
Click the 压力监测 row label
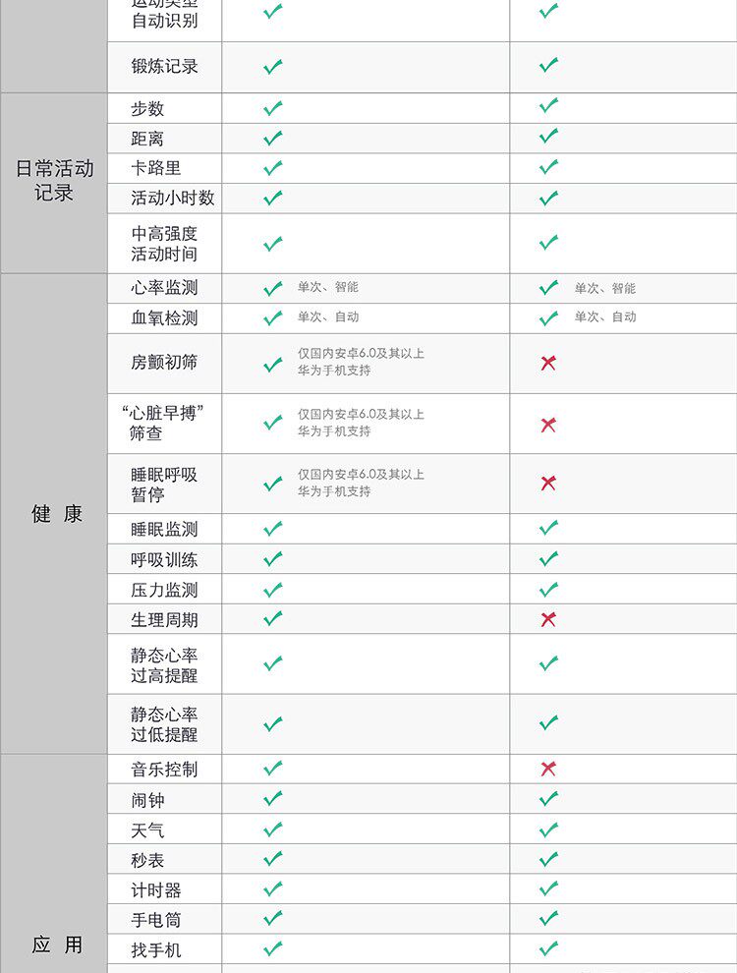coord(164,590)
